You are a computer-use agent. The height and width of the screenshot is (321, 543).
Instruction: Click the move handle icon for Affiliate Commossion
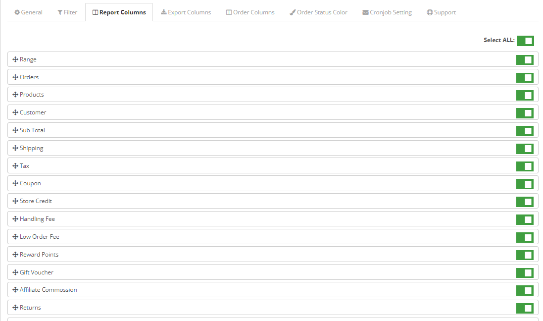click(x=15, y=289)
